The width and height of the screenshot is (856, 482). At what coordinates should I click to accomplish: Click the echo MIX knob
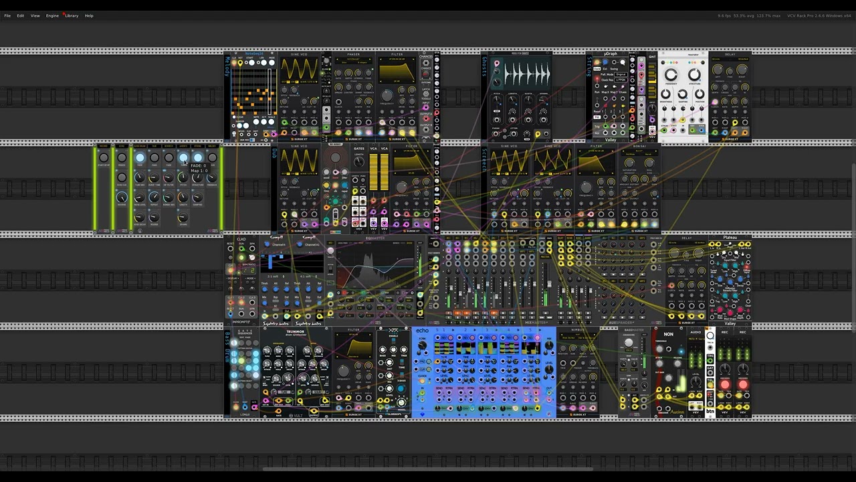pyautogui.click(x=549, y=345)
